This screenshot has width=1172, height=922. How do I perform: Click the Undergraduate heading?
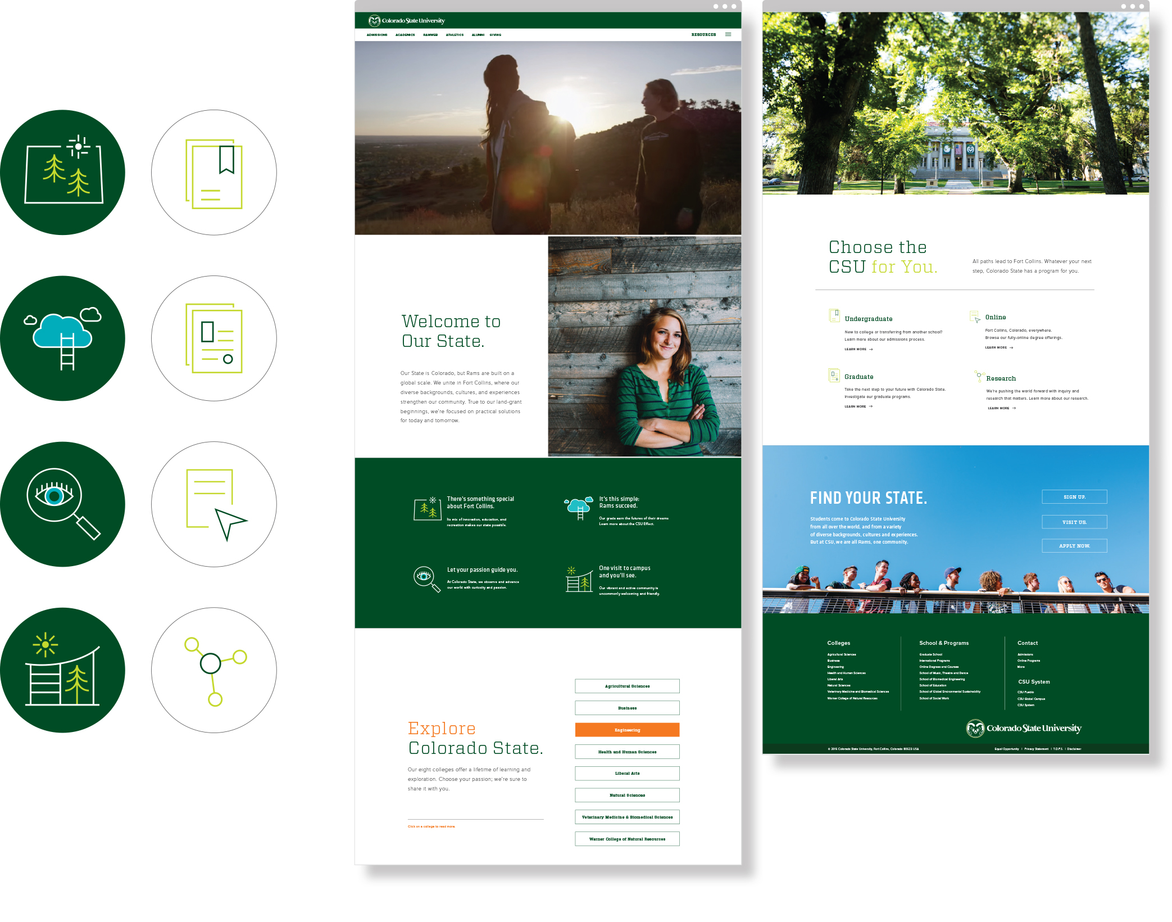tap(868, 319)
